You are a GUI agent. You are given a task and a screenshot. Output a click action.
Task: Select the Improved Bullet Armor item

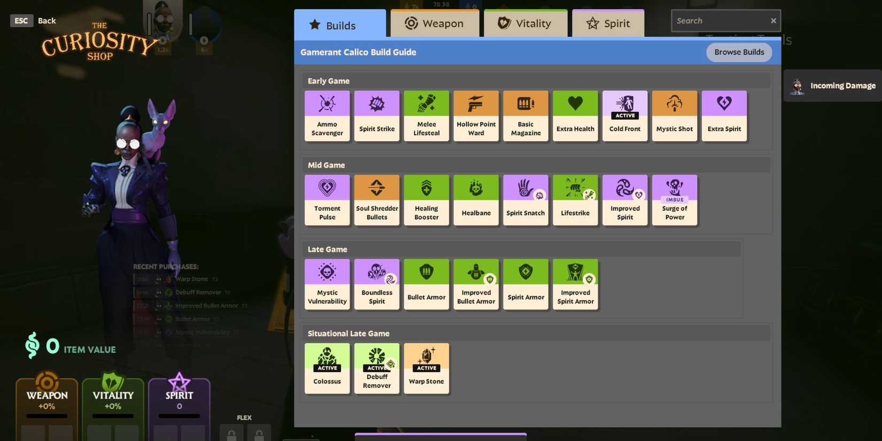coord(476,284)
